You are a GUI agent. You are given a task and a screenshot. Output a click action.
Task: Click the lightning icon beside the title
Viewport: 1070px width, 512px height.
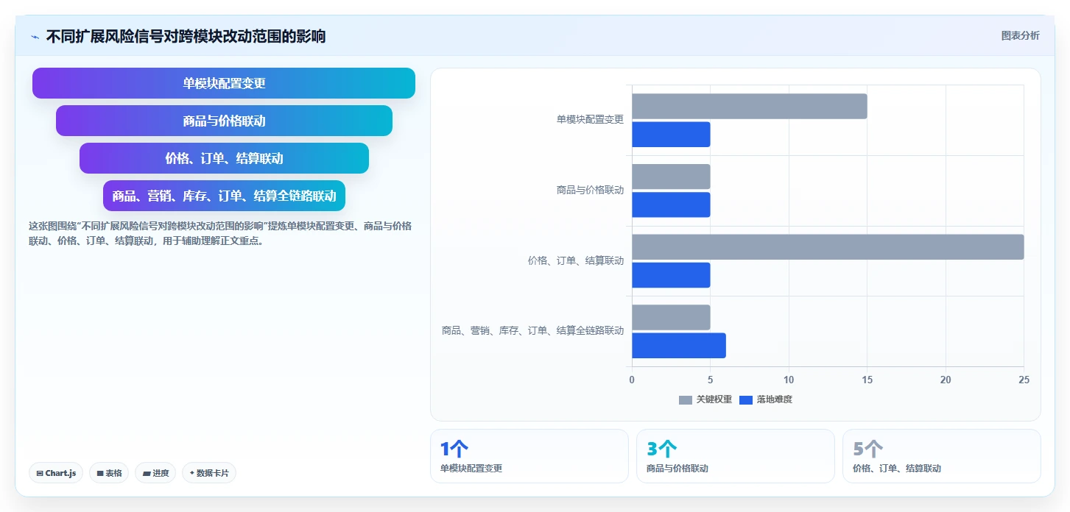[35, 37]
